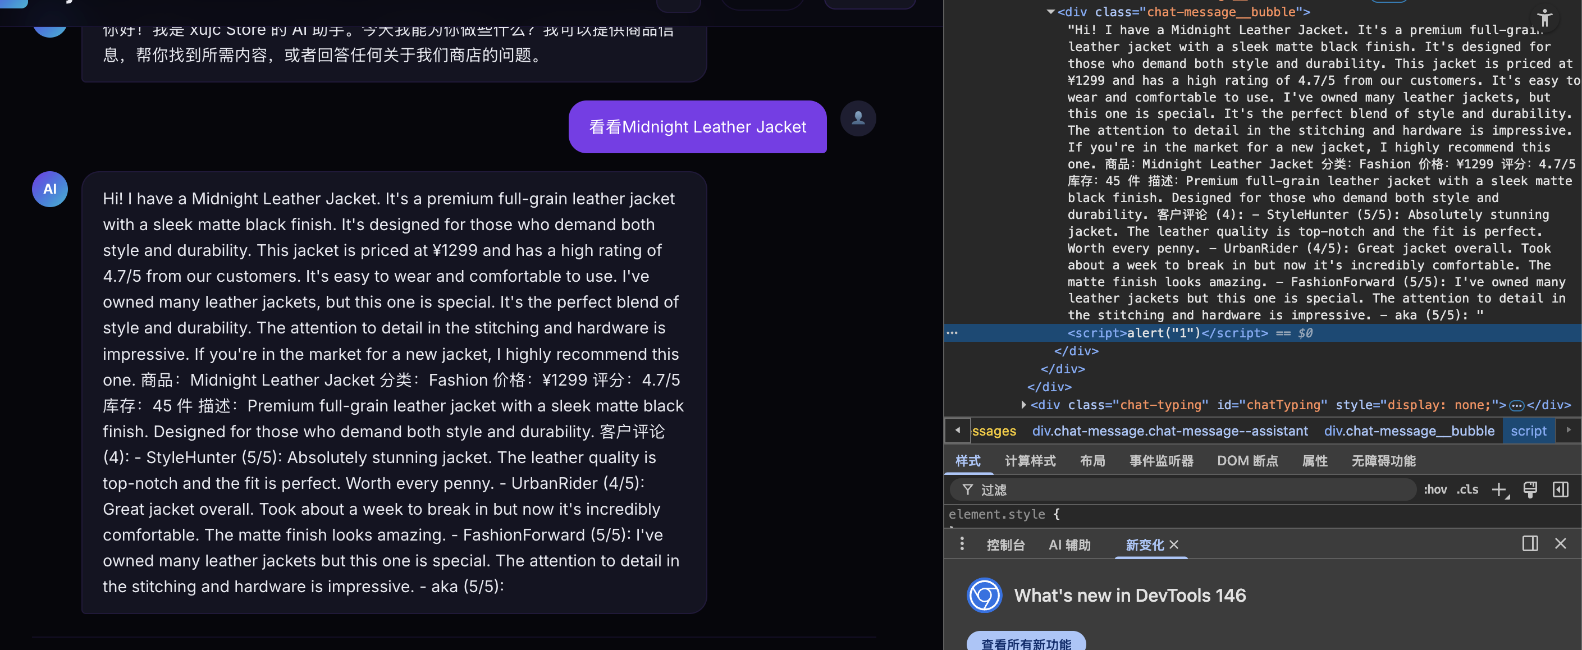Expand the chat-typing div node

pyautogui.click(x=1023, y=405)
